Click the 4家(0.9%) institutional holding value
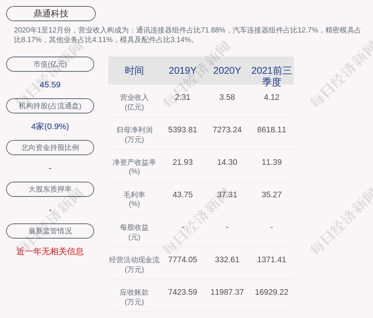The image size is (373, 318). coord(50,126)
